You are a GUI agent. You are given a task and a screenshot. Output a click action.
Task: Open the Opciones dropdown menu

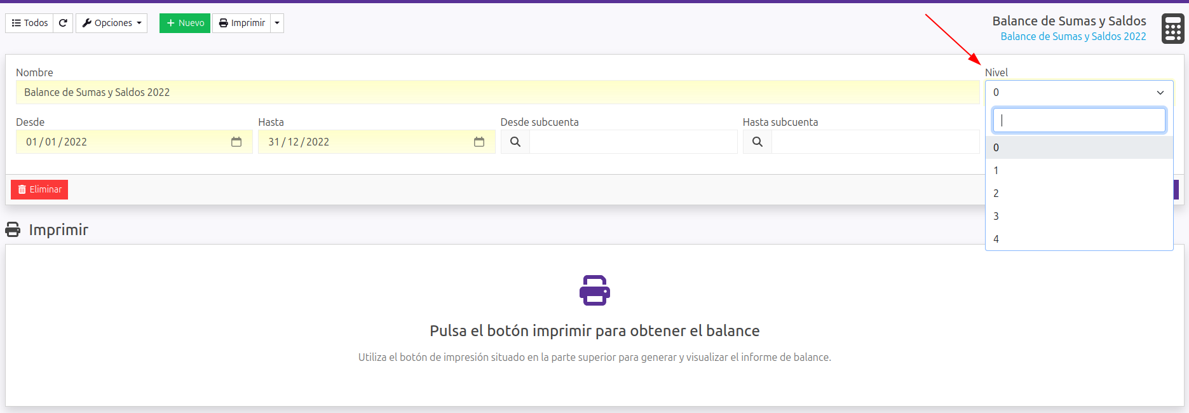(x=112, y=23)
